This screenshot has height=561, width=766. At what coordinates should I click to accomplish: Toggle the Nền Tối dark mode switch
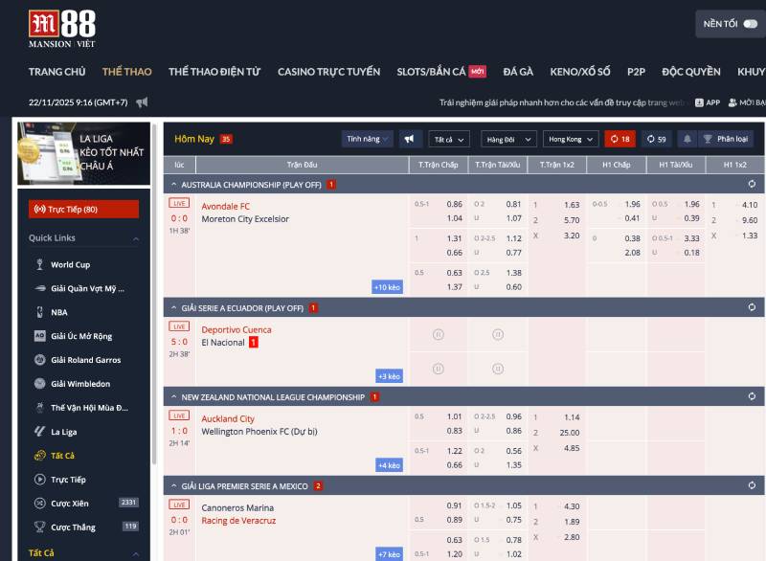(750, 24)
